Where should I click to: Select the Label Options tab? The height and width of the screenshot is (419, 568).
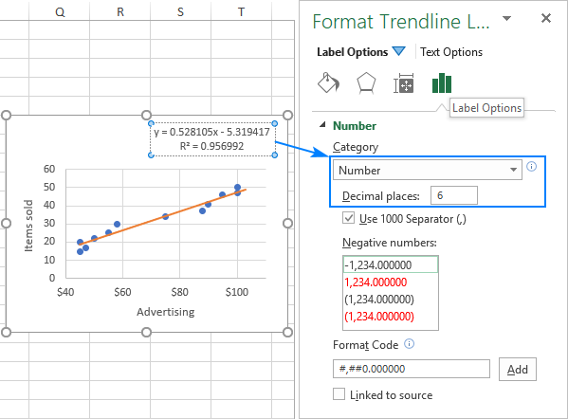pyautogui.click(x=353, y=52)
